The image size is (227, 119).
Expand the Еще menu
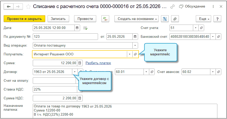[x=203, y=19]
